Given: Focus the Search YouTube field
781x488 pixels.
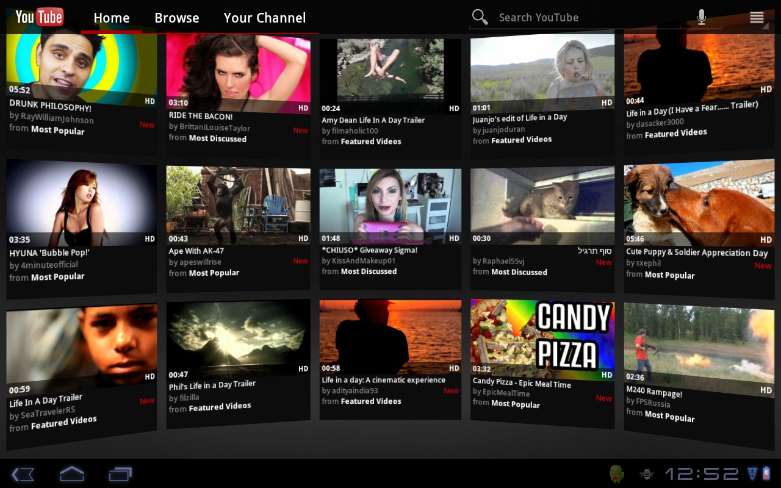Looking at the screenshot, I should 595,18.
